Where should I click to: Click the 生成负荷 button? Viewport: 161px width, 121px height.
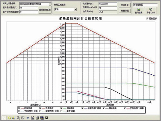125,5
